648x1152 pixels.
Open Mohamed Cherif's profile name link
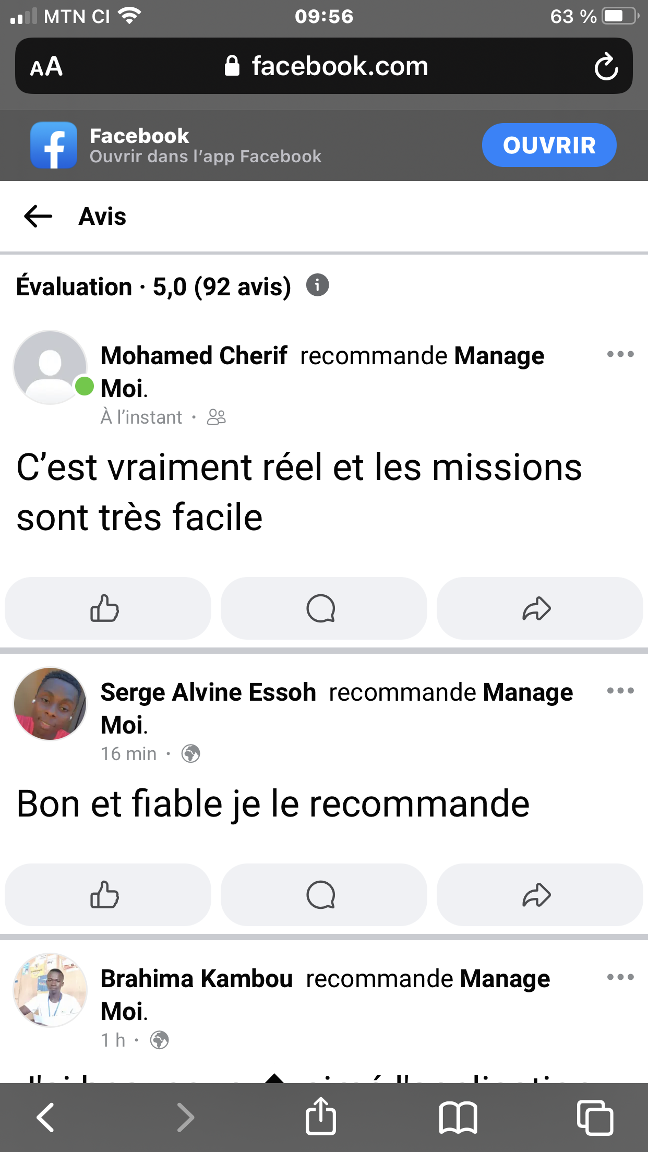point(194,356)
